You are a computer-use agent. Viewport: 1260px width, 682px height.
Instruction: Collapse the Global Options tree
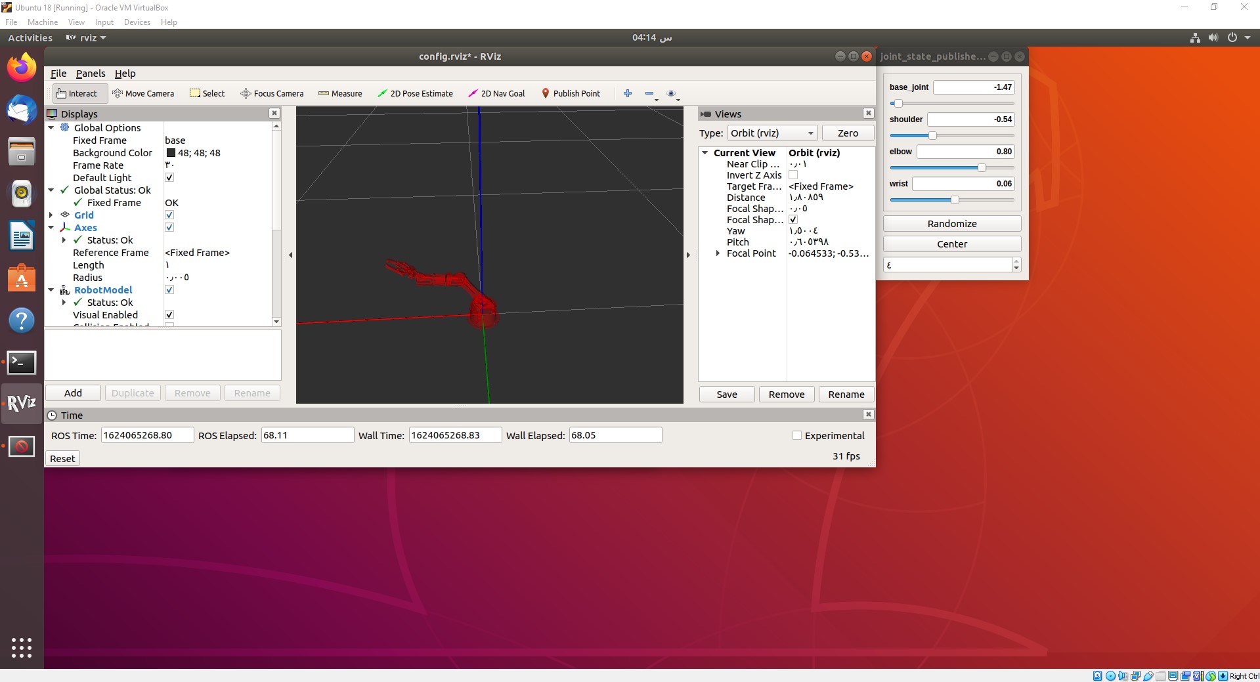51,127
